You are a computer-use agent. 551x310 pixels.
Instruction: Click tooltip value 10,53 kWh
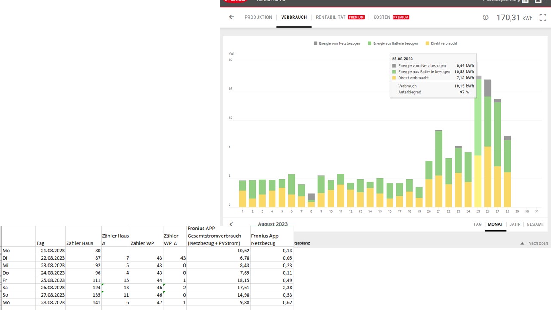pyautogui.click(x=464, y=72)
